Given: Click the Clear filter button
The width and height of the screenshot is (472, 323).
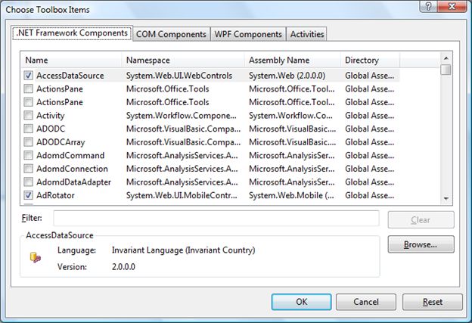Looking at the screenshot, I should (x=421, y=220).
